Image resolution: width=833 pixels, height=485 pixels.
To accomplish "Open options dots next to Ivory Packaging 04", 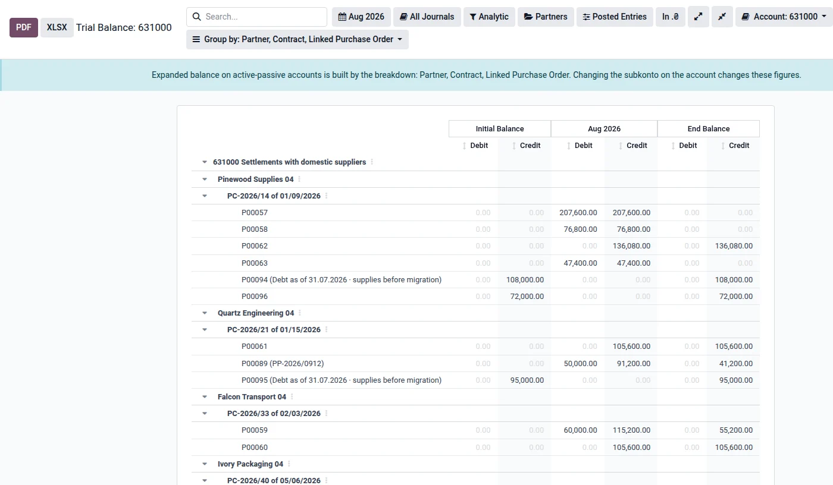I will [289, 464].
